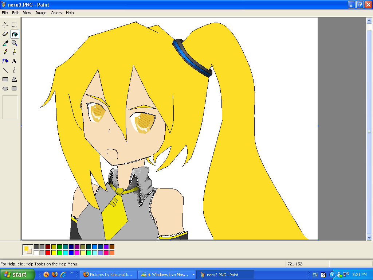Expand hidden Quick Launch icons chevron
This screenshot has height=280, width=373.
click(x=72, y=273)
